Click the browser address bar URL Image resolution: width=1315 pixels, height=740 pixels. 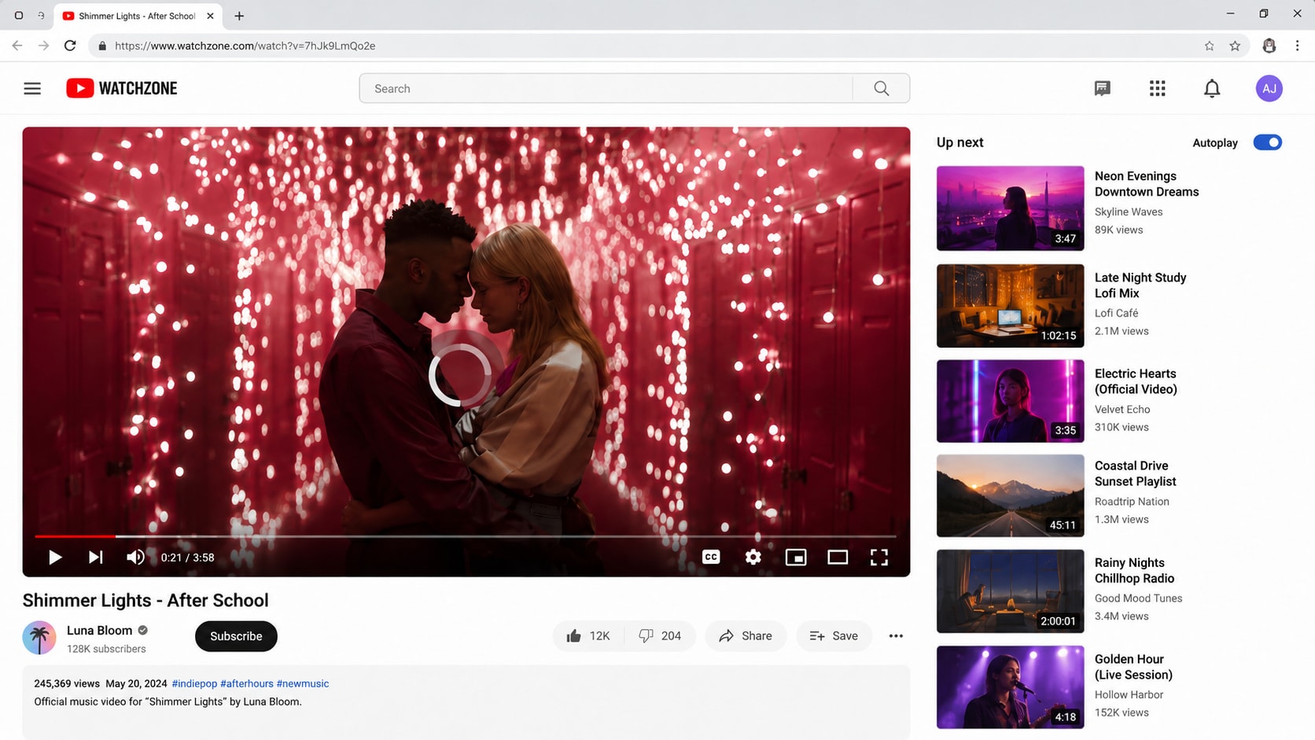coord(245,46)
